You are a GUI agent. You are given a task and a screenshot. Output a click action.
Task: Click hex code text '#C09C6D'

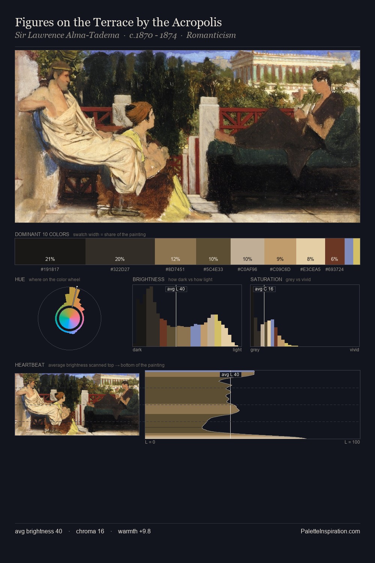pyautogui.click(x=280, y=269)
